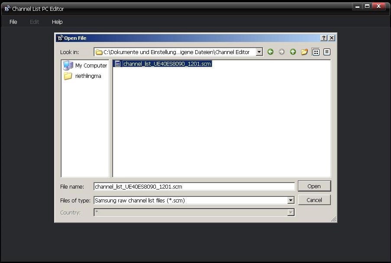Create a new folder
The image size is (391, 263).
click(304, 52)
